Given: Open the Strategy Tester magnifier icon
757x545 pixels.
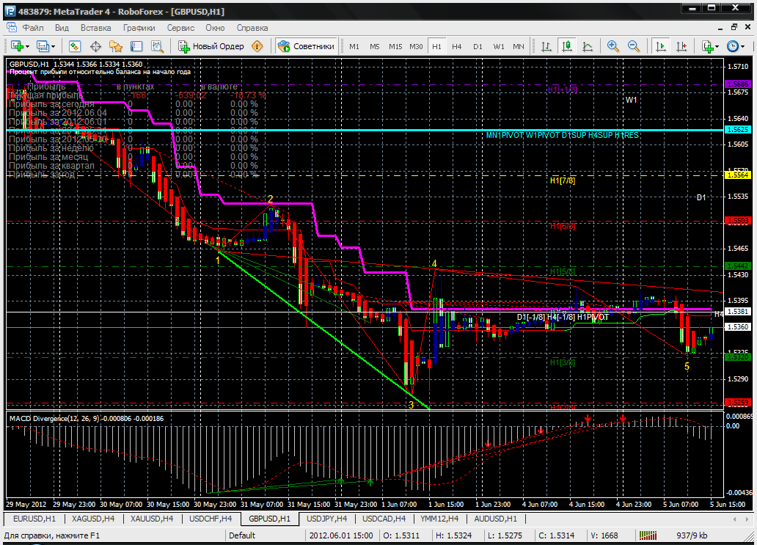Looking at the screenshot, I should 158,46.
